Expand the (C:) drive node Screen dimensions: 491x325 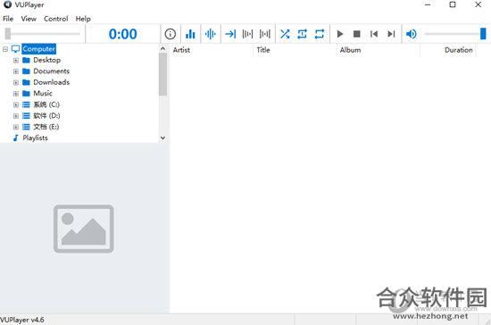(16, 104)
